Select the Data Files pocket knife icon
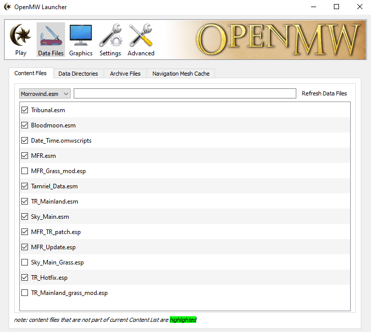This screenshot has height=332, width=371. pos(51,36)
